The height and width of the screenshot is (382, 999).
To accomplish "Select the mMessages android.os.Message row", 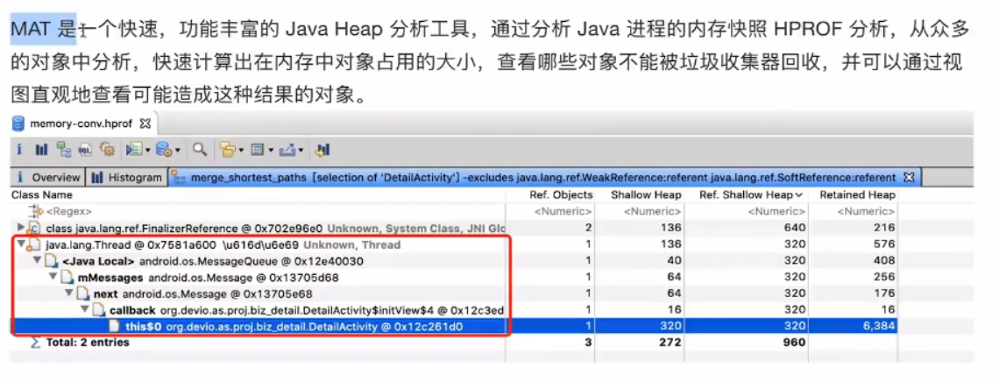I will point(455,278).
